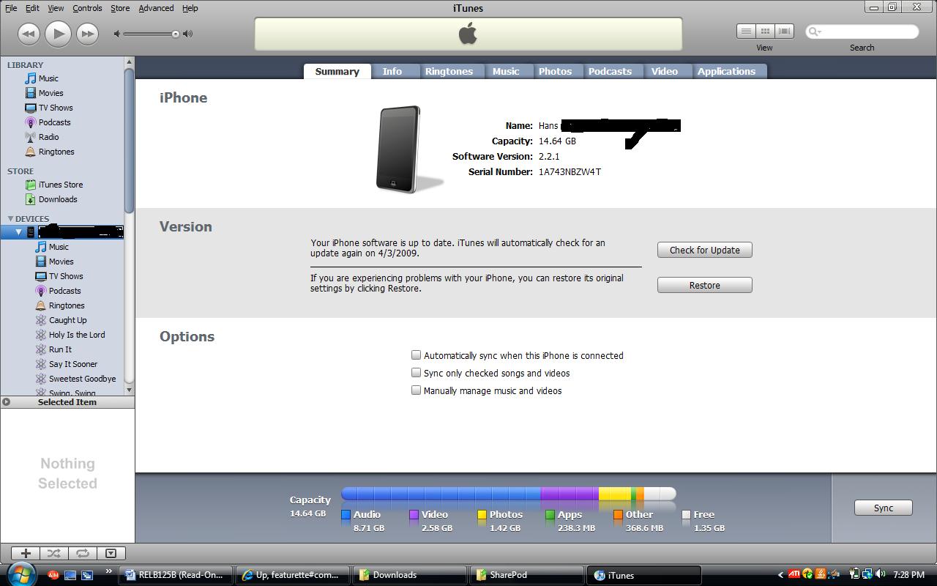Switch to the Ringtones tab
The height and width of the screenshot is (586, 937).
449,71
